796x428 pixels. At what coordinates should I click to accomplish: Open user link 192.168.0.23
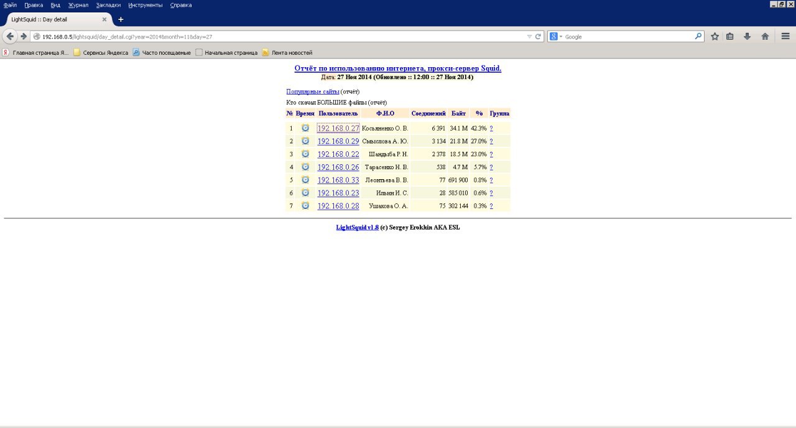point(338,193)
